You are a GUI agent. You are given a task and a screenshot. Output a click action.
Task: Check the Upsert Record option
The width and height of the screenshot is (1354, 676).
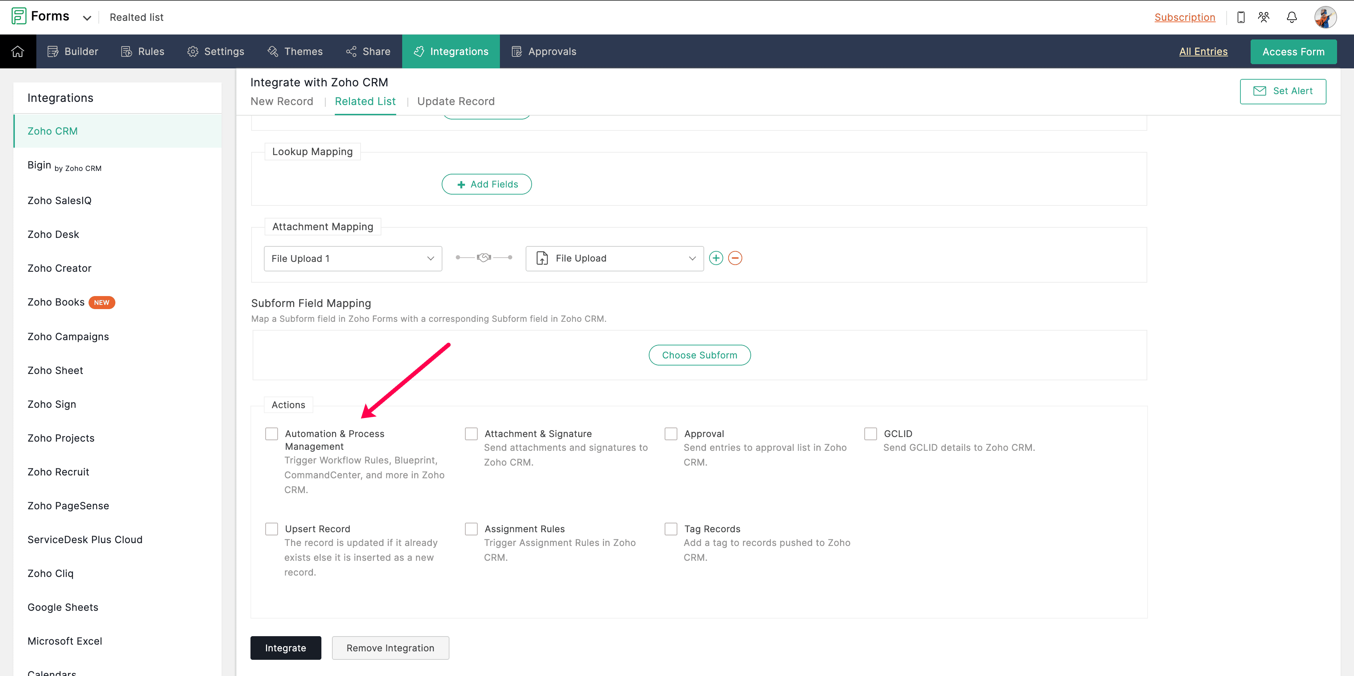[272, 529]
